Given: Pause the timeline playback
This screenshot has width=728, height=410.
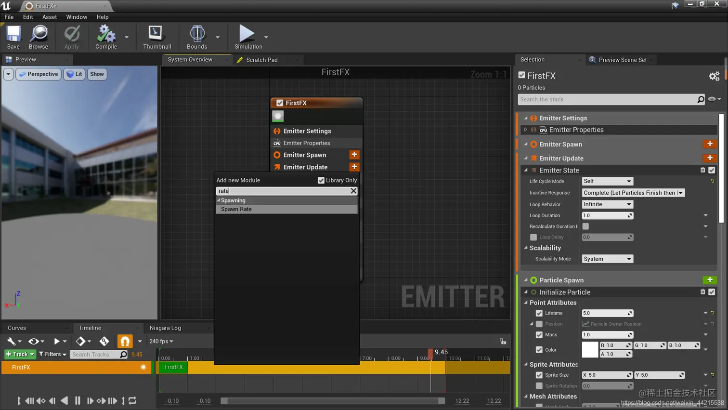Looking at the screenshot, I should pos(78,400).
